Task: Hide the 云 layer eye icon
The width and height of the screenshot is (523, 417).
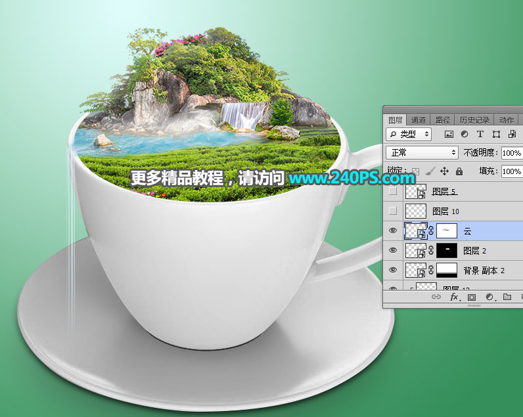Action: click(393, 230)
